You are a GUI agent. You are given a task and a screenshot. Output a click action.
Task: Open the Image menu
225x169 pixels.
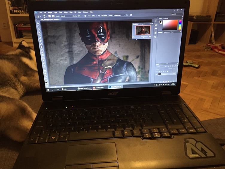[x=50, y=13]
